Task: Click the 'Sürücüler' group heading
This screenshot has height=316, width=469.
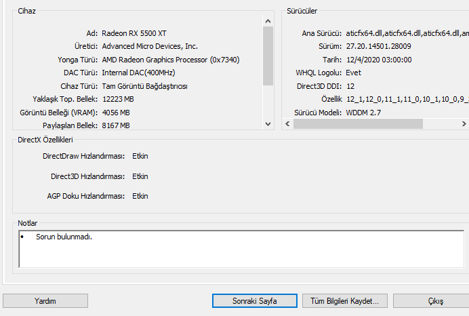Action: pyautogui.click(x=302, y=11)
